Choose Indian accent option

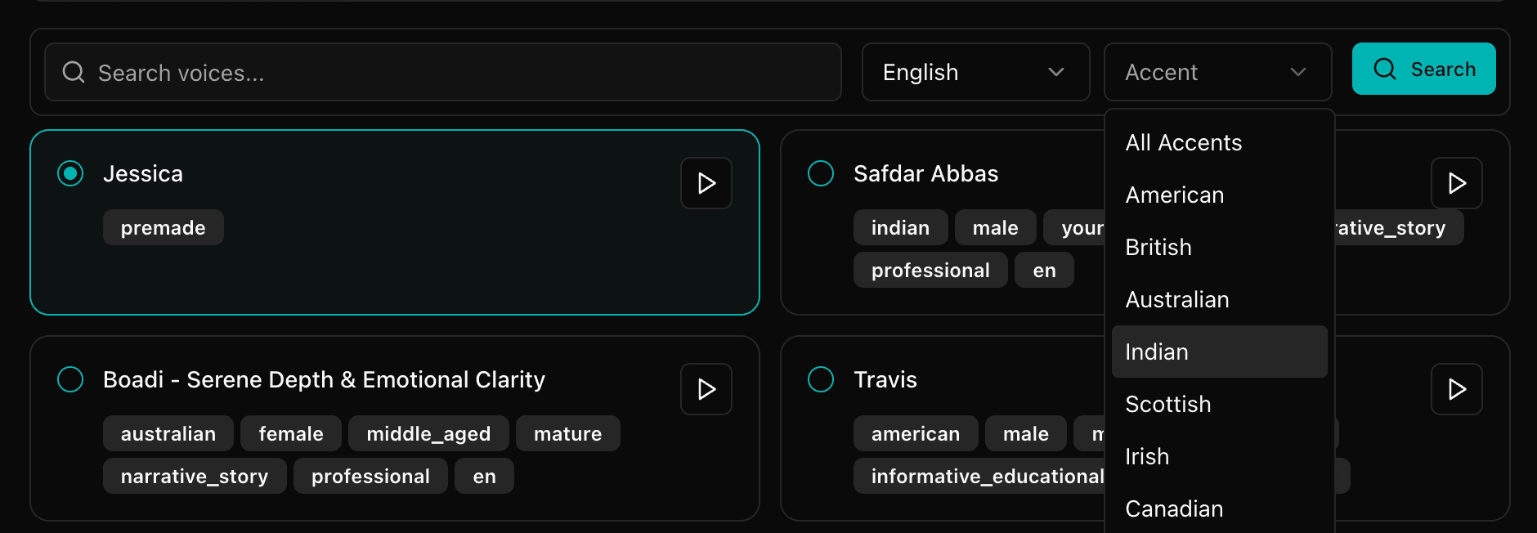tap(1156, 352)
